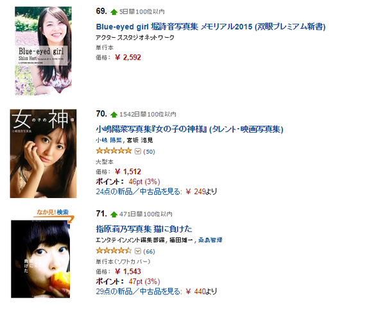Expand rating dropdown next to (50) reviews
The height and width of the screenshot is (309, 385).
(138, 151)
